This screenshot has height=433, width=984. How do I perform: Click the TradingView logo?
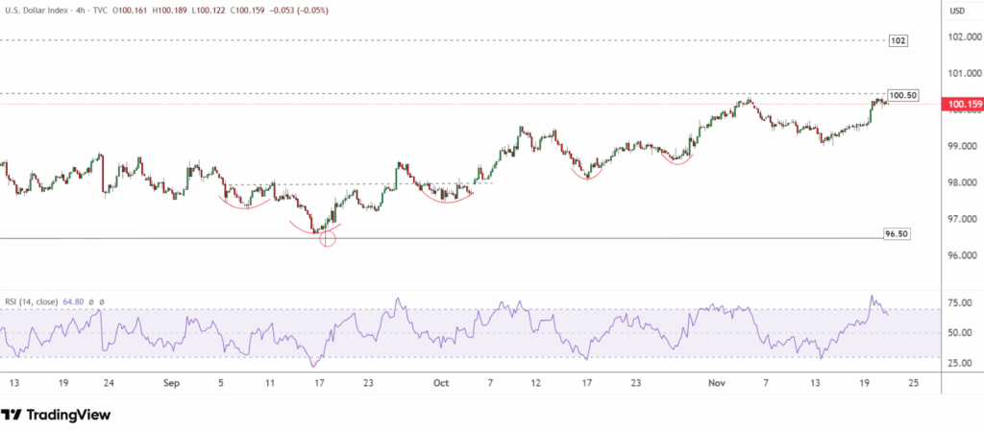[x=56, y=415]
